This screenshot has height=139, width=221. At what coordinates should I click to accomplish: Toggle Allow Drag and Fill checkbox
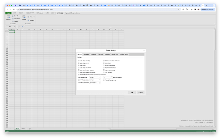79,63
